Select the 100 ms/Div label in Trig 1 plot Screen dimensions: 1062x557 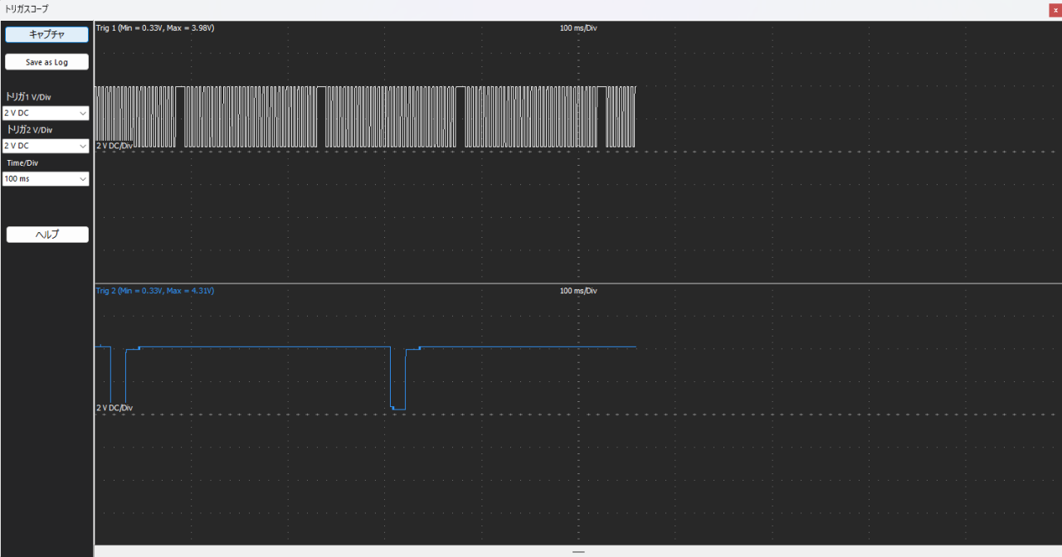578,28
